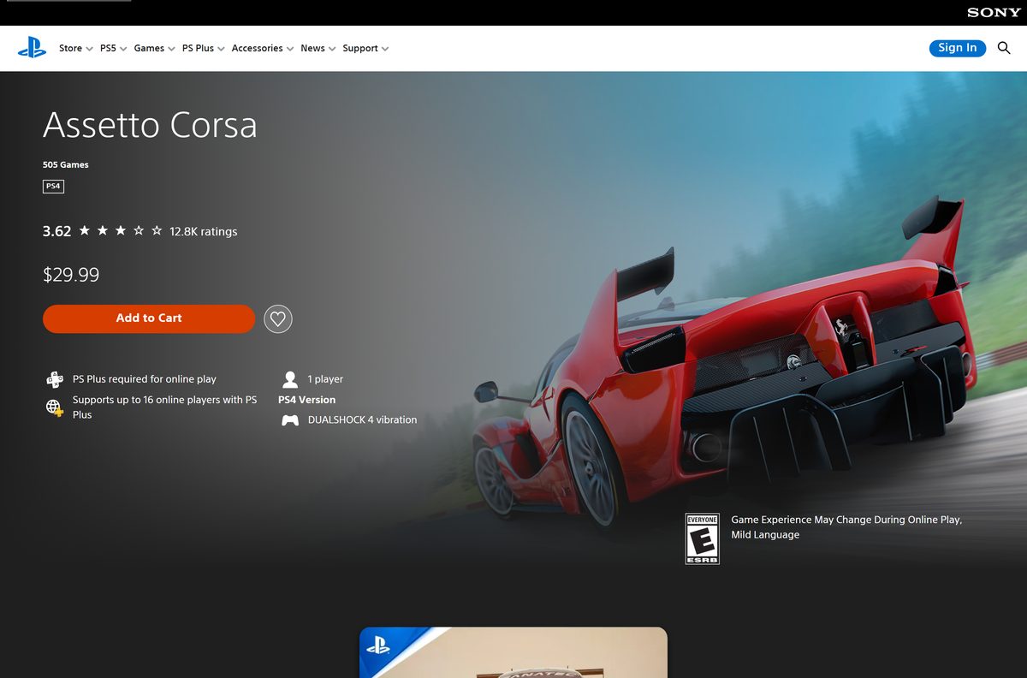Image resolution: width=1027 pixels, height=678 pixels.
Task: Expand the PS Plus dropdown menu
Action: [203, 49]
